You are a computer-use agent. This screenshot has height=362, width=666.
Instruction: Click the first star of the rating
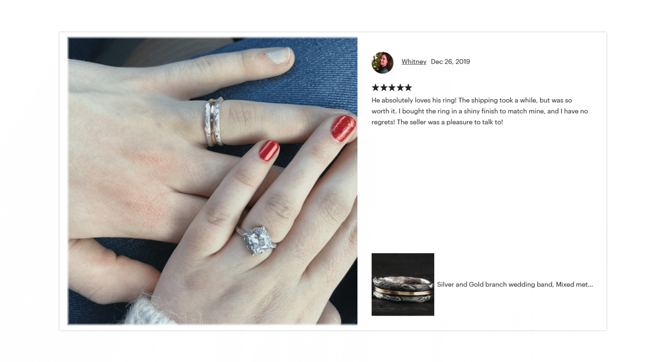coord(376,87)
